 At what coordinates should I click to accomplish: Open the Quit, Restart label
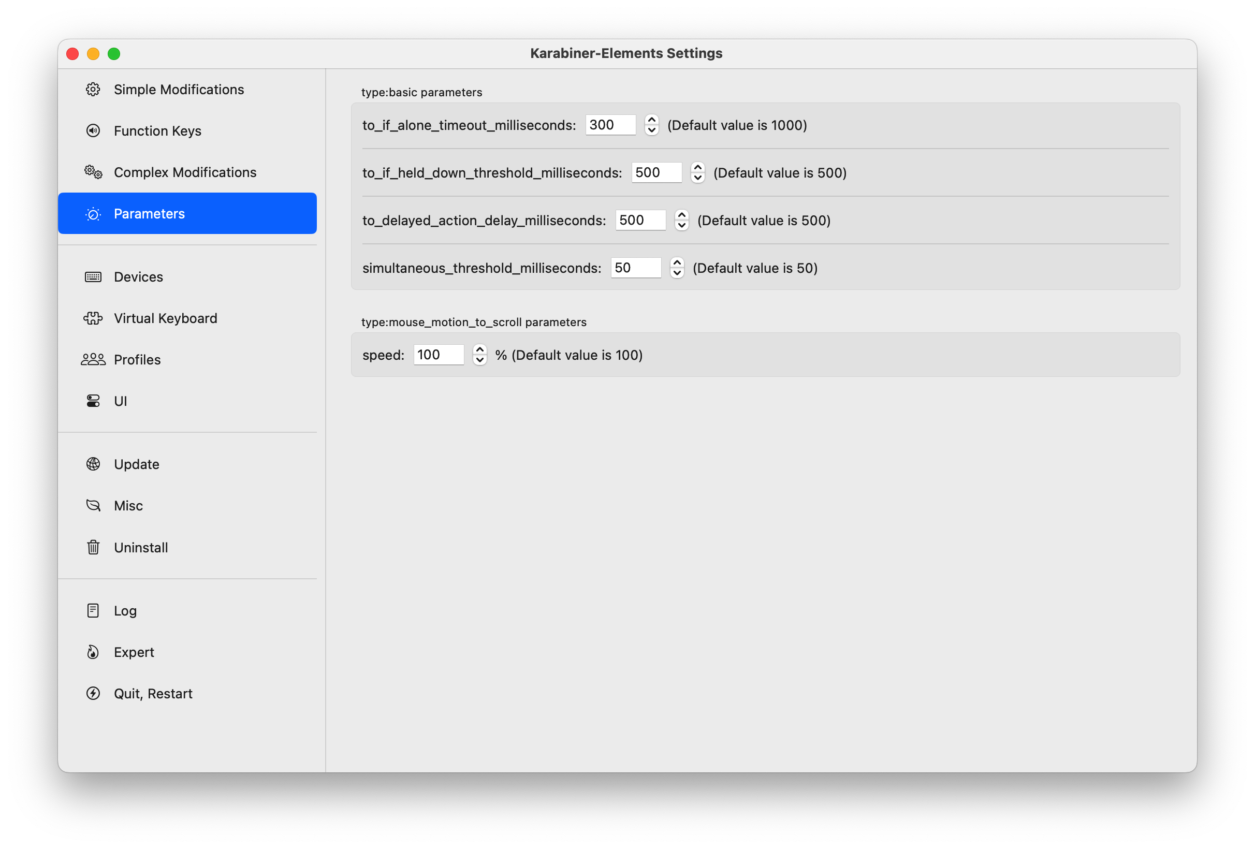153,694
